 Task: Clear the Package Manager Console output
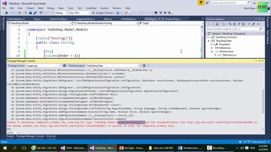click(x=144, y=66)
